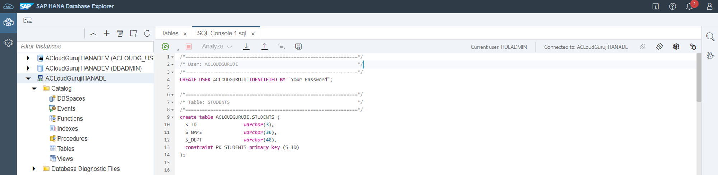Expand the ACloudGurujiHANADEV (DBADMIN) instance

(x=28, y=68)
